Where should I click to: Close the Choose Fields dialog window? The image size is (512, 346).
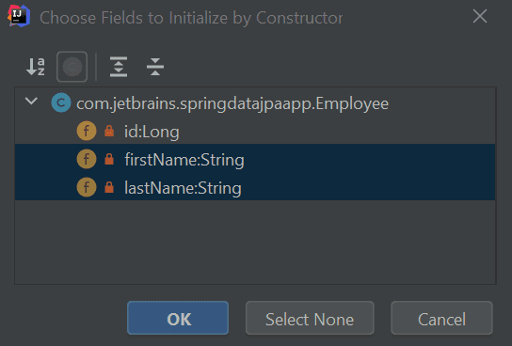[480, 16]
